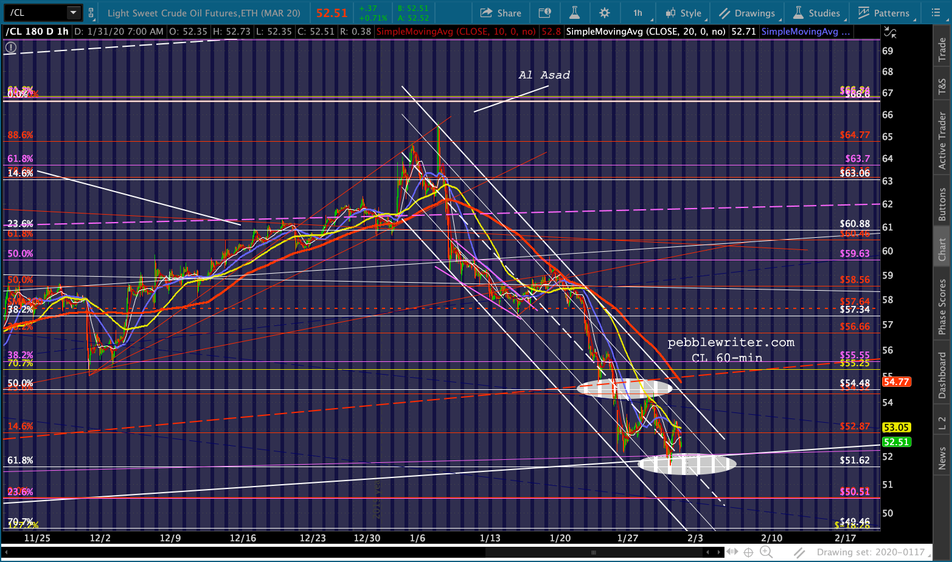Click the symbol info card icon

(545, 13)
